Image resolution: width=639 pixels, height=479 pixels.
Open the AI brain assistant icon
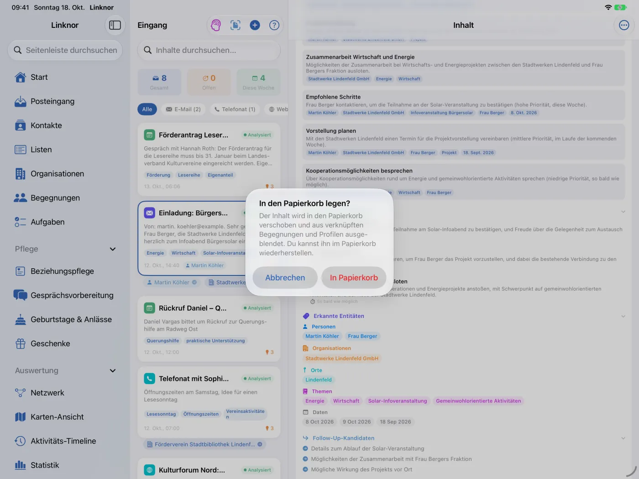coord(216,25)
